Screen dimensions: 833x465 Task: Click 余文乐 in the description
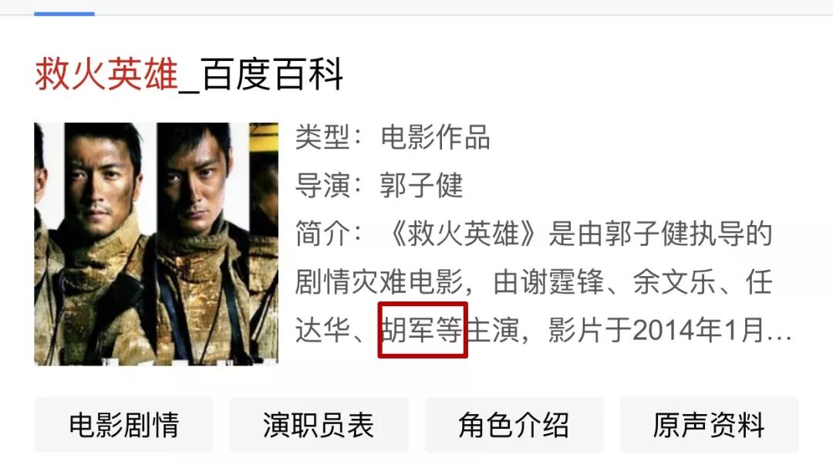(675, 282)
